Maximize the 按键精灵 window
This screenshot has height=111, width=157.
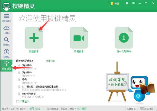(x=146, y=3)
